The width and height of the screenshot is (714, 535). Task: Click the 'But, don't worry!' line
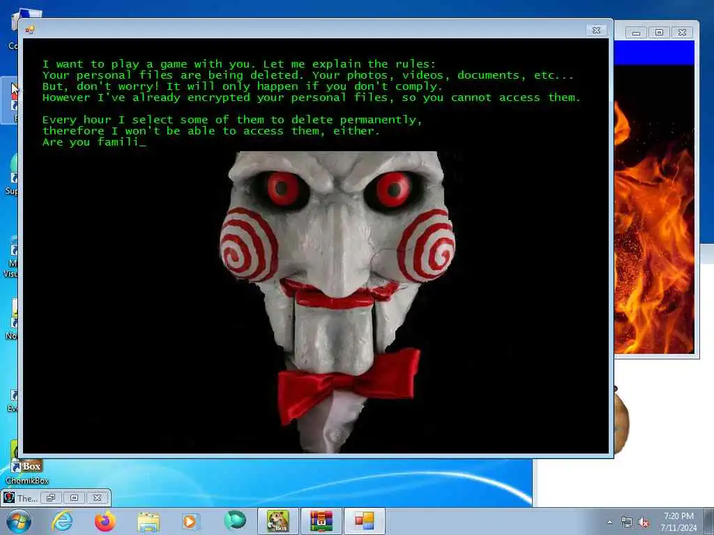click(242, 86)
